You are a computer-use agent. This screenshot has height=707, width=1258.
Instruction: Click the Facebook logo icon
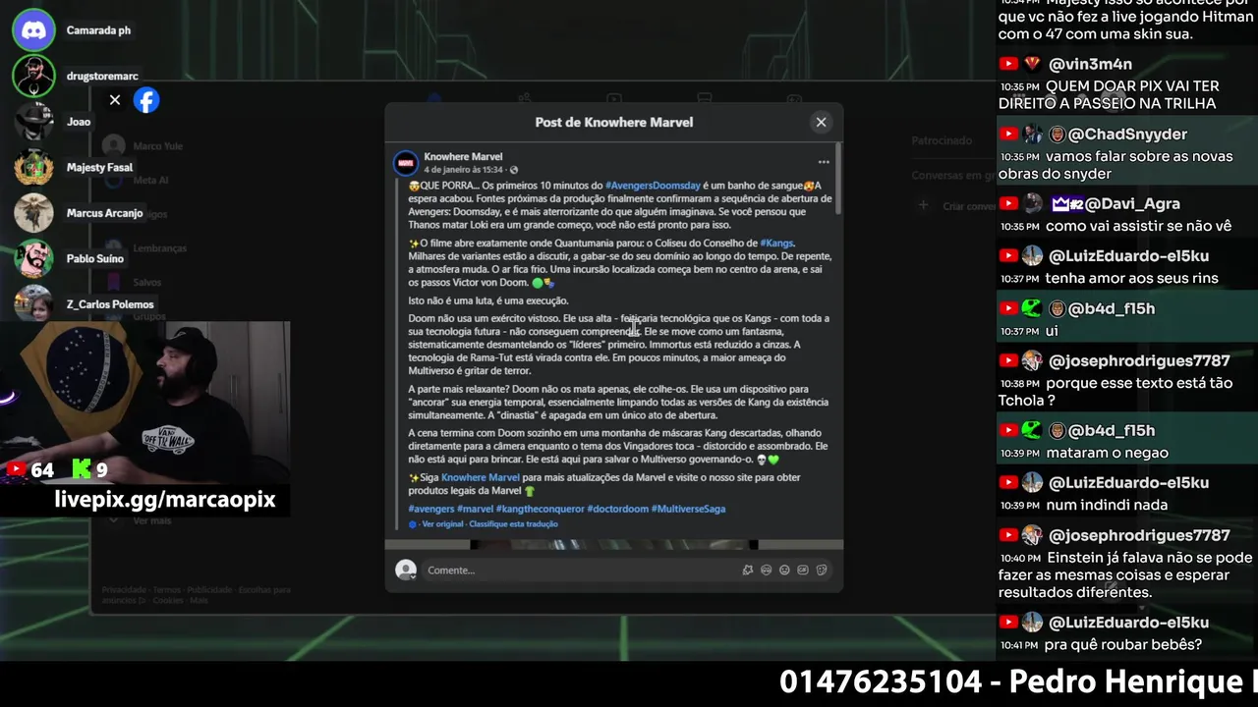tap(146, 100)
